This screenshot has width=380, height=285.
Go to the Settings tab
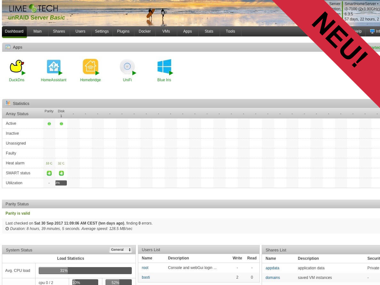coord(102,31)
